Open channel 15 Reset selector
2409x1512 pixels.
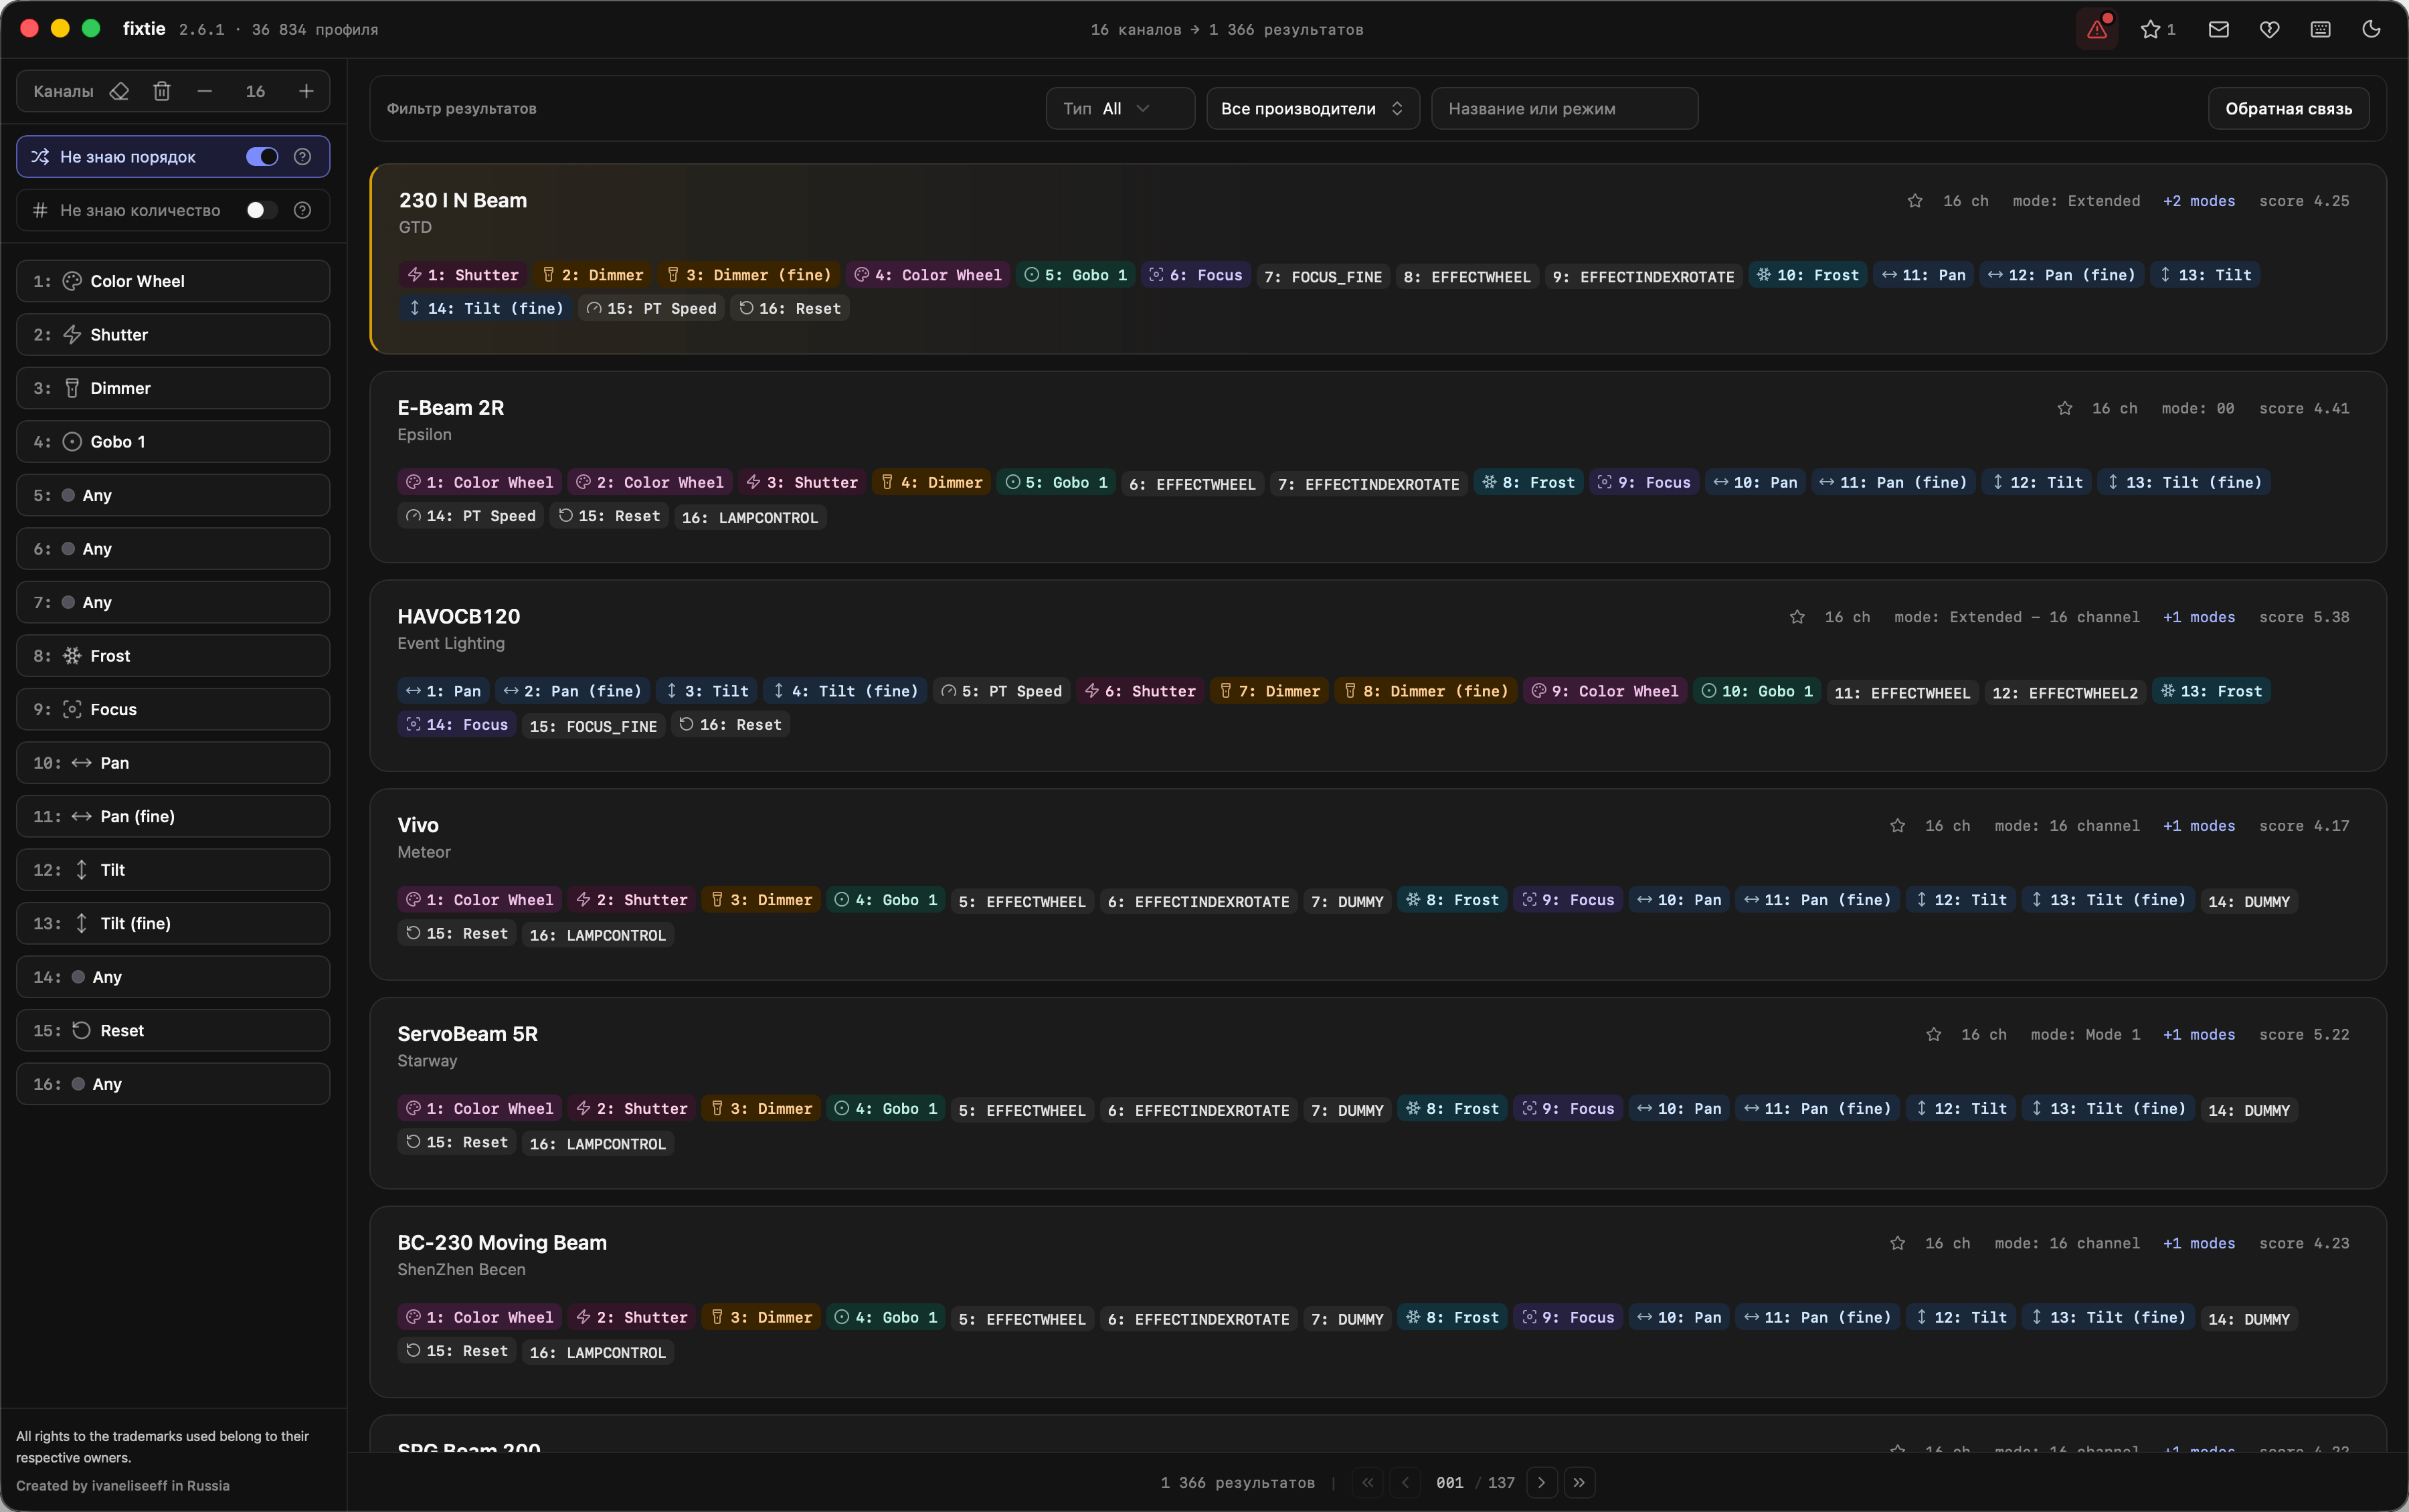[x=173, y=1030]
